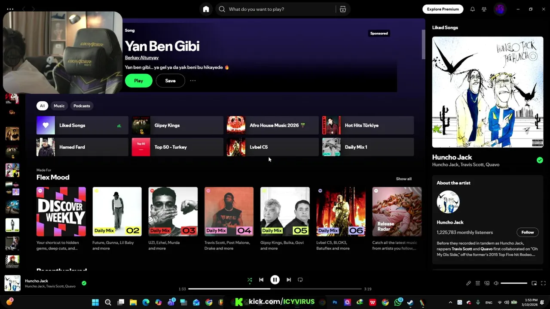The height and width of the screenshot is (309, 550).
Task: Click Explore Premium button
Action: 443,9
